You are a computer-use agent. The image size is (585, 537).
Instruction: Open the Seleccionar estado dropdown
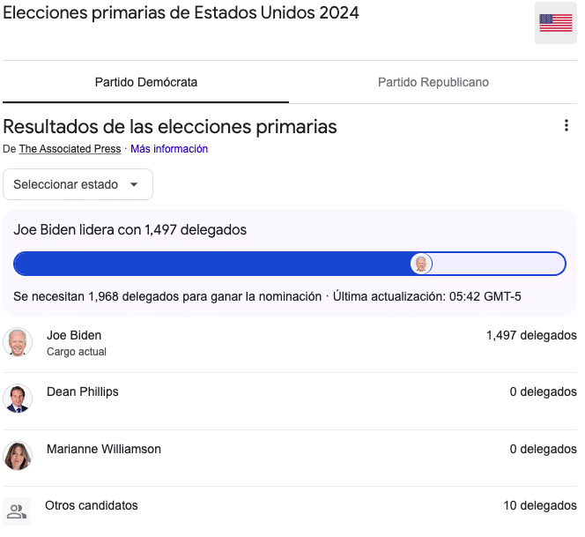pos(78,184)
